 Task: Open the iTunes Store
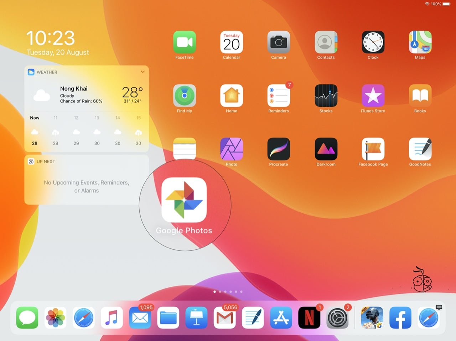point(373,96)
